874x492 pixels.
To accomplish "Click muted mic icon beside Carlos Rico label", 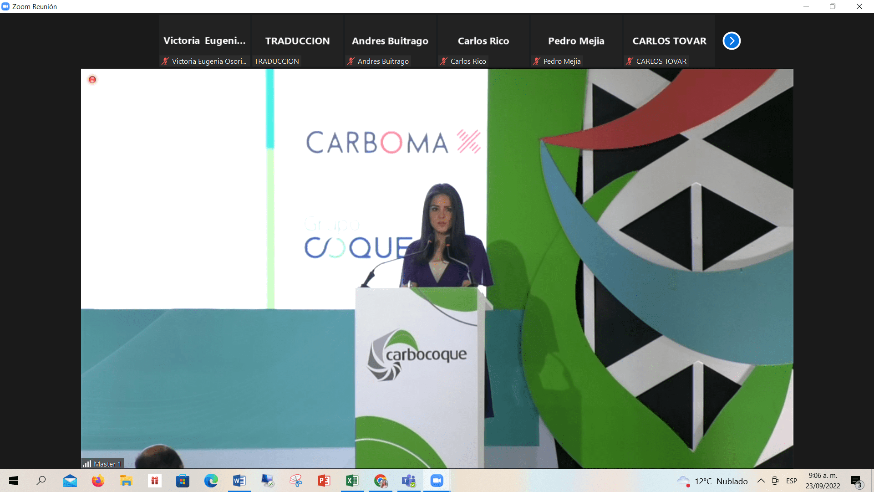I will [x=444, y=61].
